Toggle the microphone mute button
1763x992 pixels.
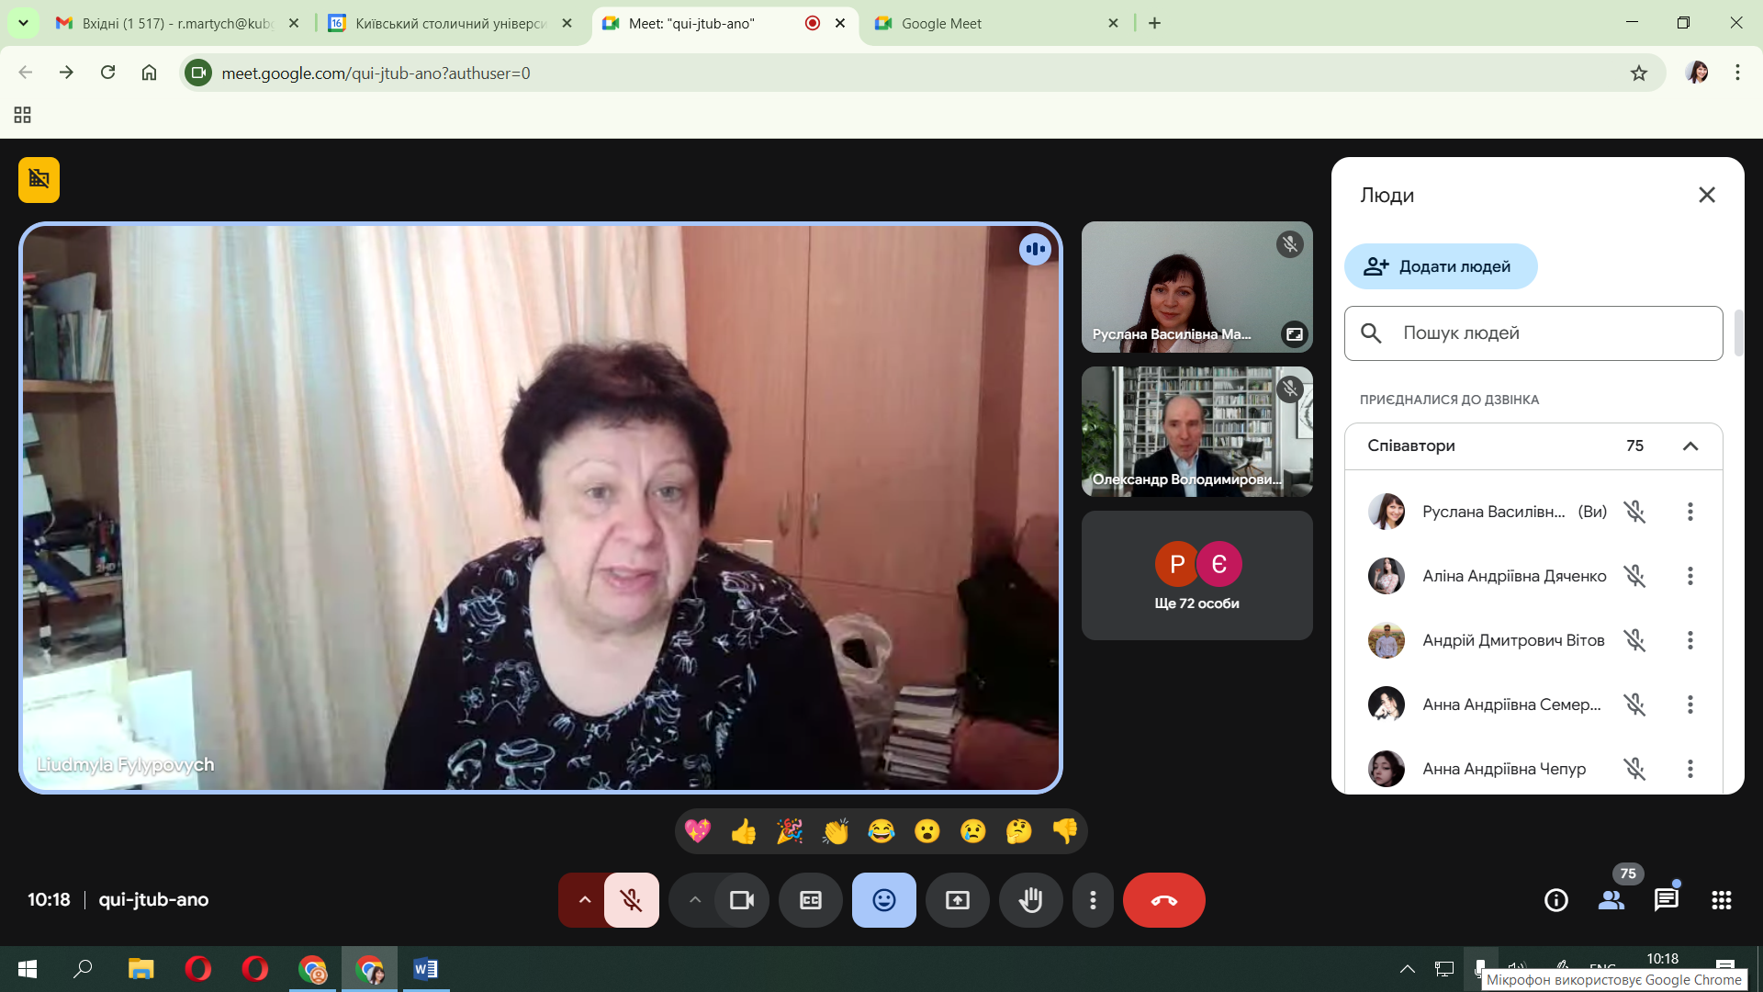[x=631, y=900]
